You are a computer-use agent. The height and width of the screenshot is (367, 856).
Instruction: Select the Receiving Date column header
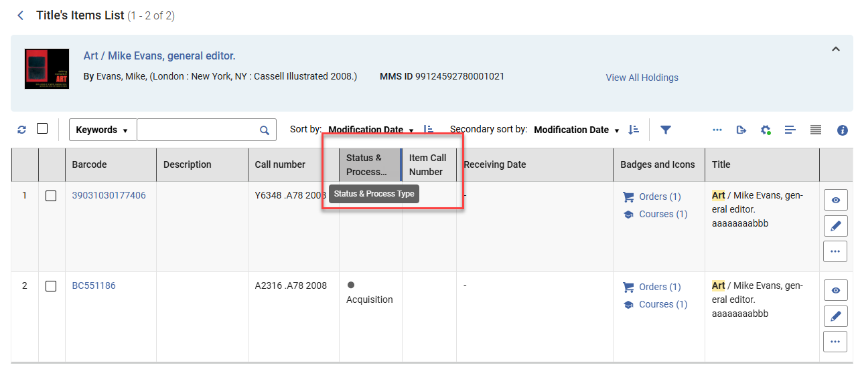click(534, 164)
